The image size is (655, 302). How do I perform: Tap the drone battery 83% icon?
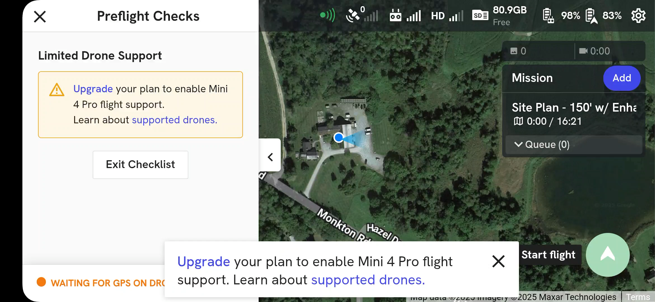(x=591, y=16)
